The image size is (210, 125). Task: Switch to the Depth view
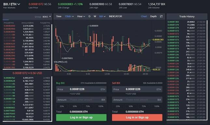[153, 16]
